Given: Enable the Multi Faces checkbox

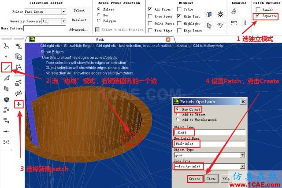Looking at the screenshot, I should (150, 23).
